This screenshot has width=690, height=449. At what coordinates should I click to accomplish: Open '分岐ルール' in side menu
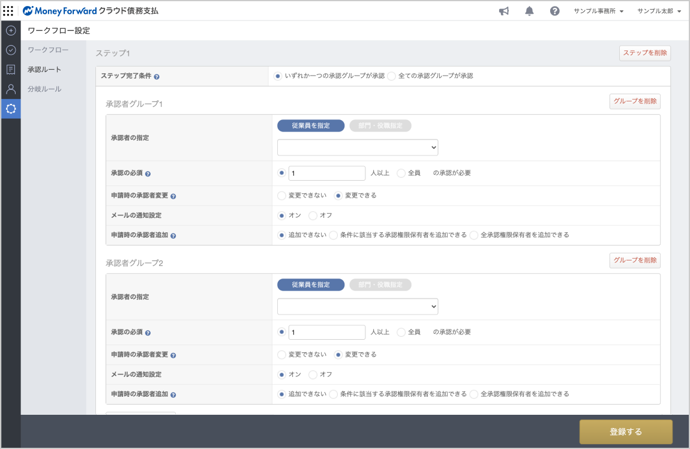click(x=44, y=89)
